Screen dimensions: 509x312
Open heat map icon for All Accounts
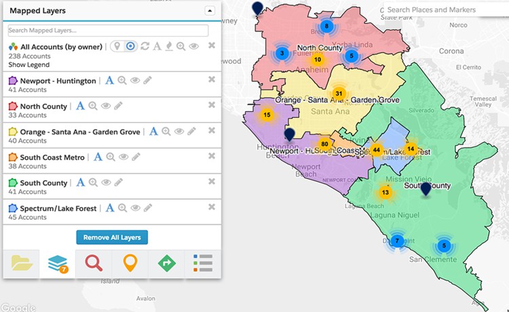click(x=168, y=46)
